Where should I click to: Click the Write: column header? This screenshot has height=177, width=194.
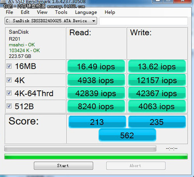coord(141,32)
